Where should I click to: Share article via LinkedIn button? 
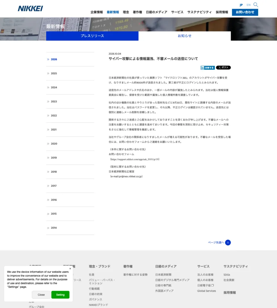207,68
